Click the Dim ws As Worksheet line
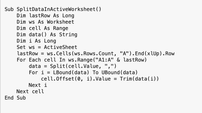The height and width of the screenshot is (113, 202). (45, 22)
